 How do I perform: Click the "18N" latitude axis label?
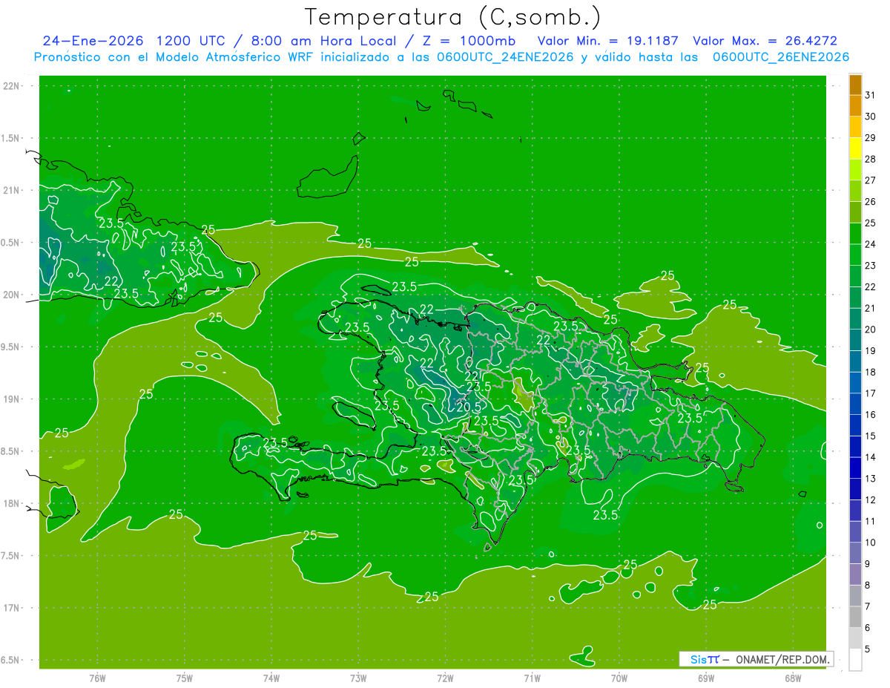(x=12, y=503)
